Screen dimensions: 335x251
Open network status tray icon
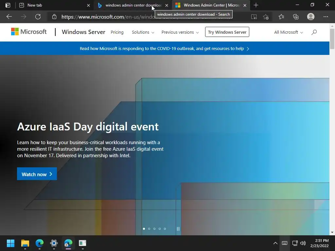295,243
